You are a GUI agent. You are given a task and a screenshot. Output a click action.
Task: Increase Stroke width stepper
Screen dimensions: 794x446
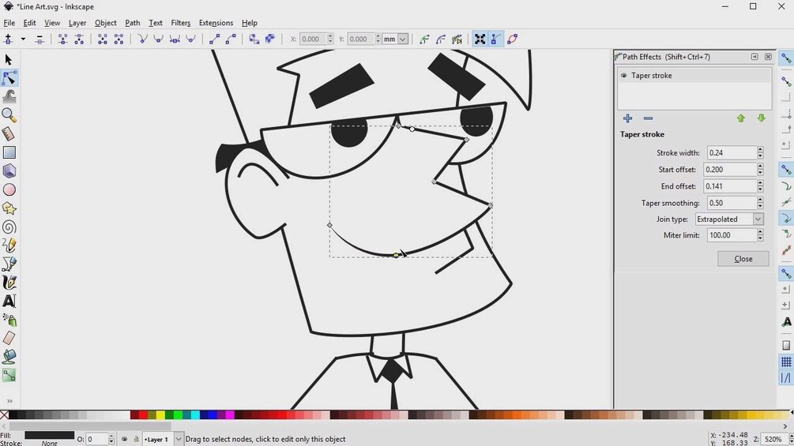tap(760, 150)
